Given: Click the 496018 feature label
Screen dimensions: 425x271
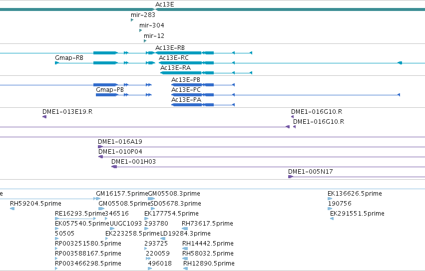Looking at the screenshot, I should pyautogui.click(x=160, y=264).
